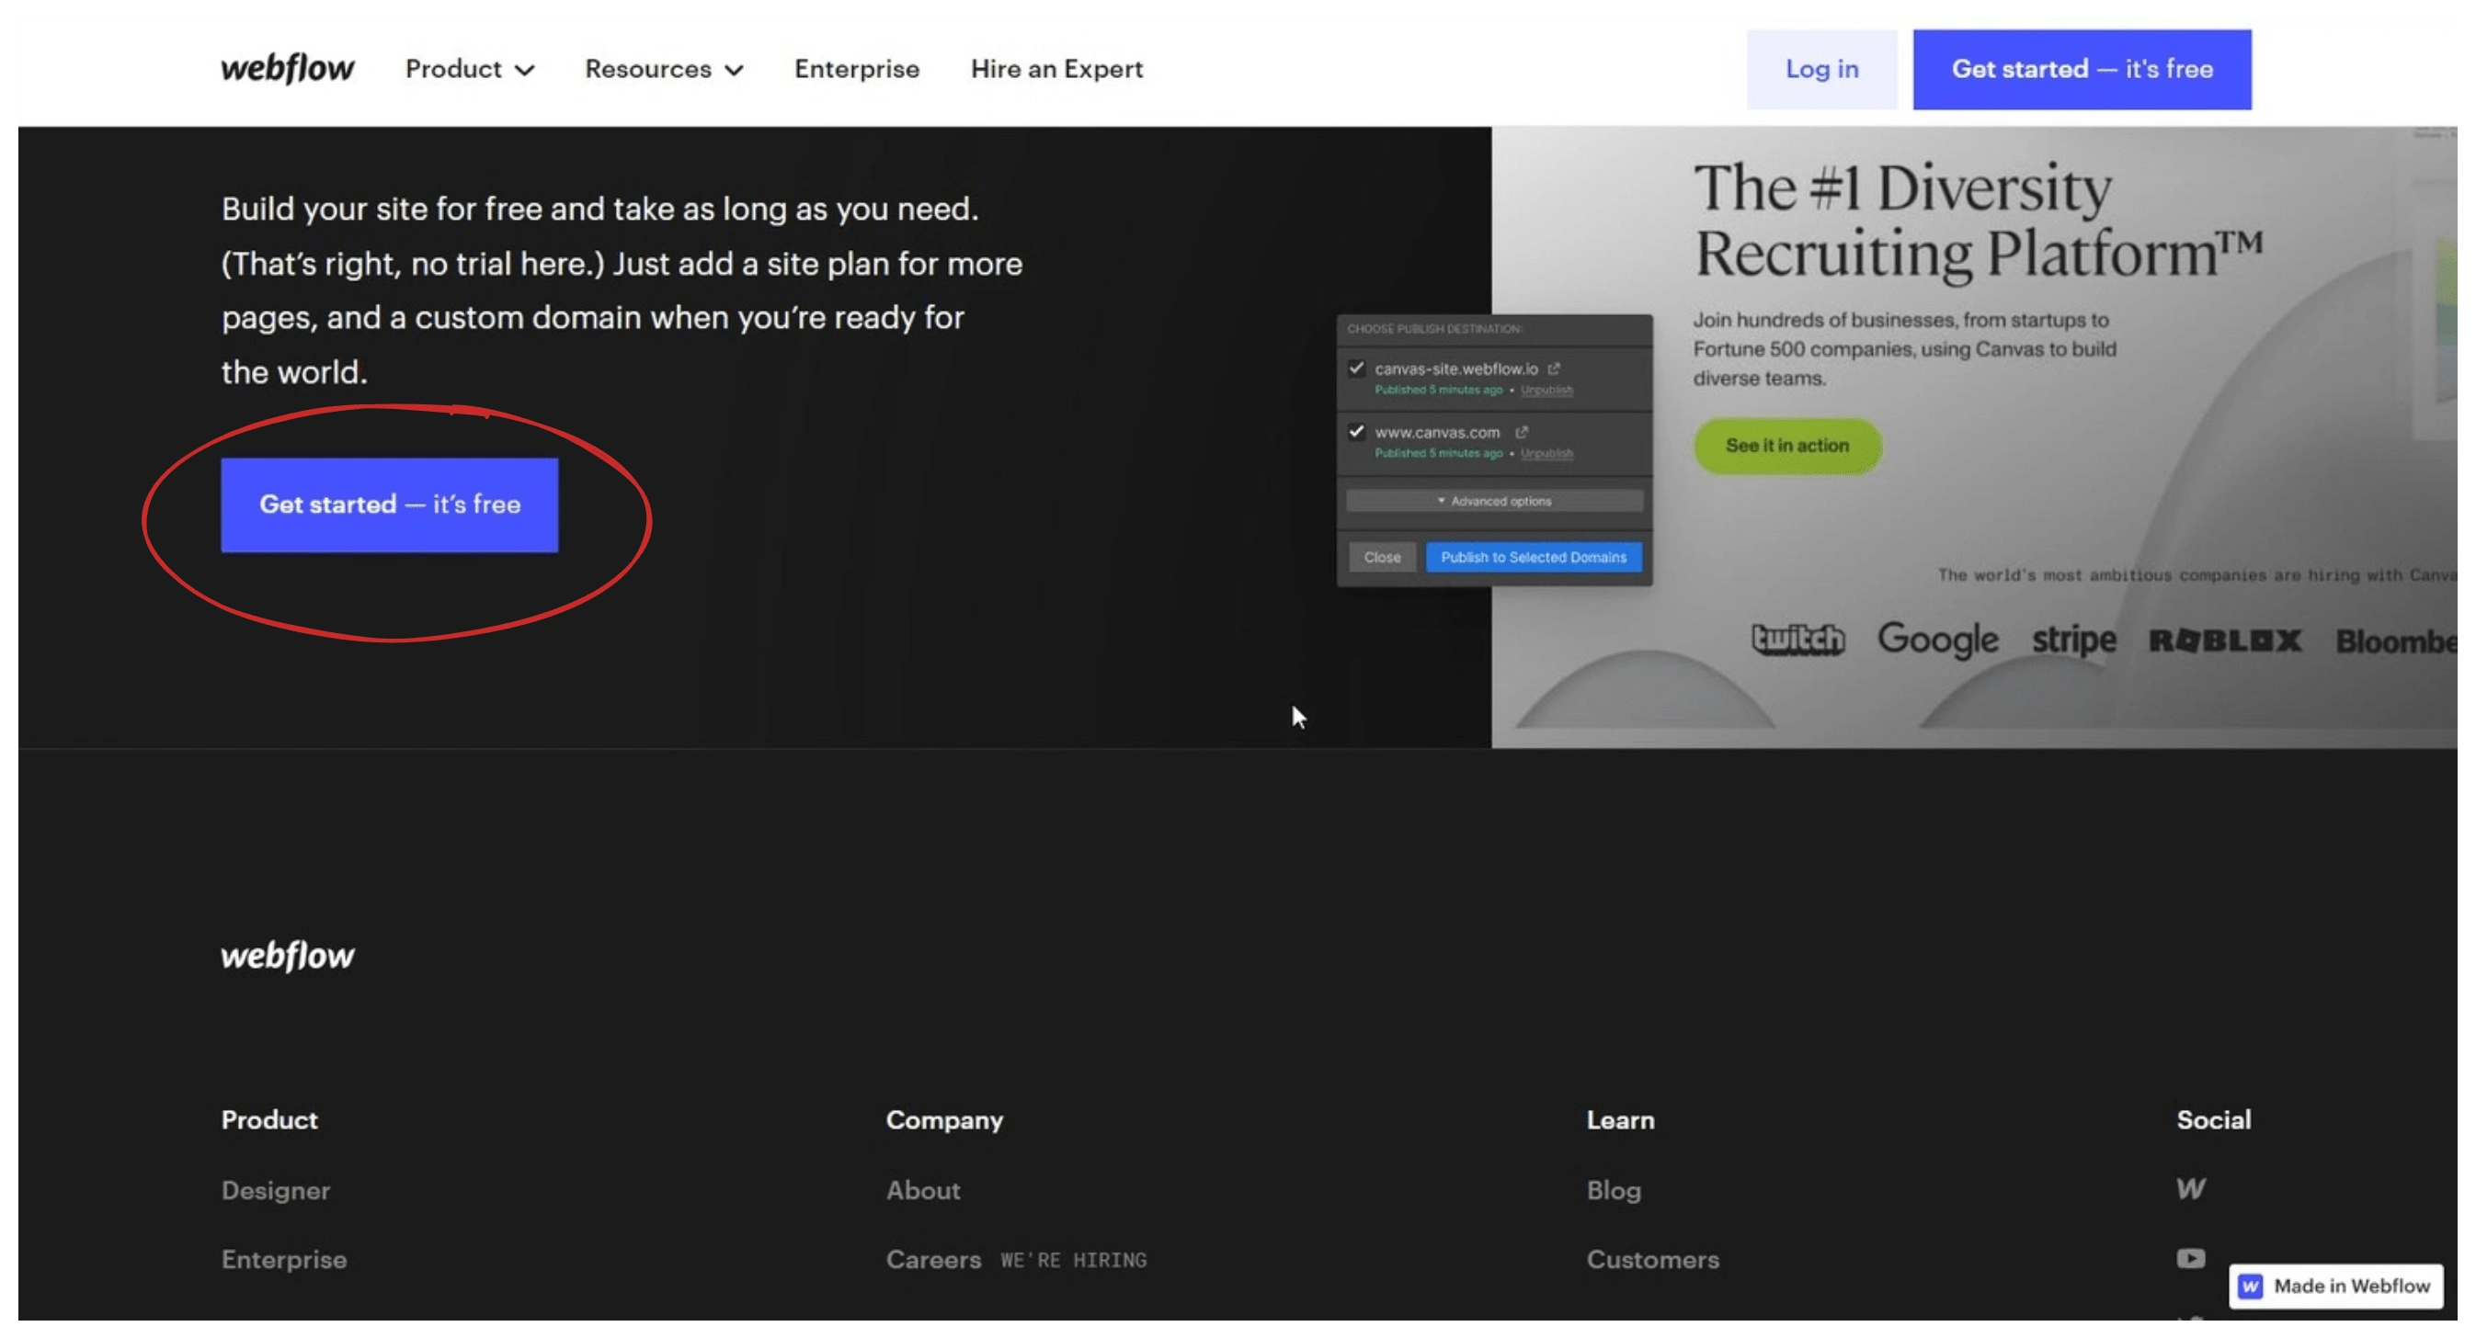
Task: Click header Get started — it's free button
Action: point(2082,69)
